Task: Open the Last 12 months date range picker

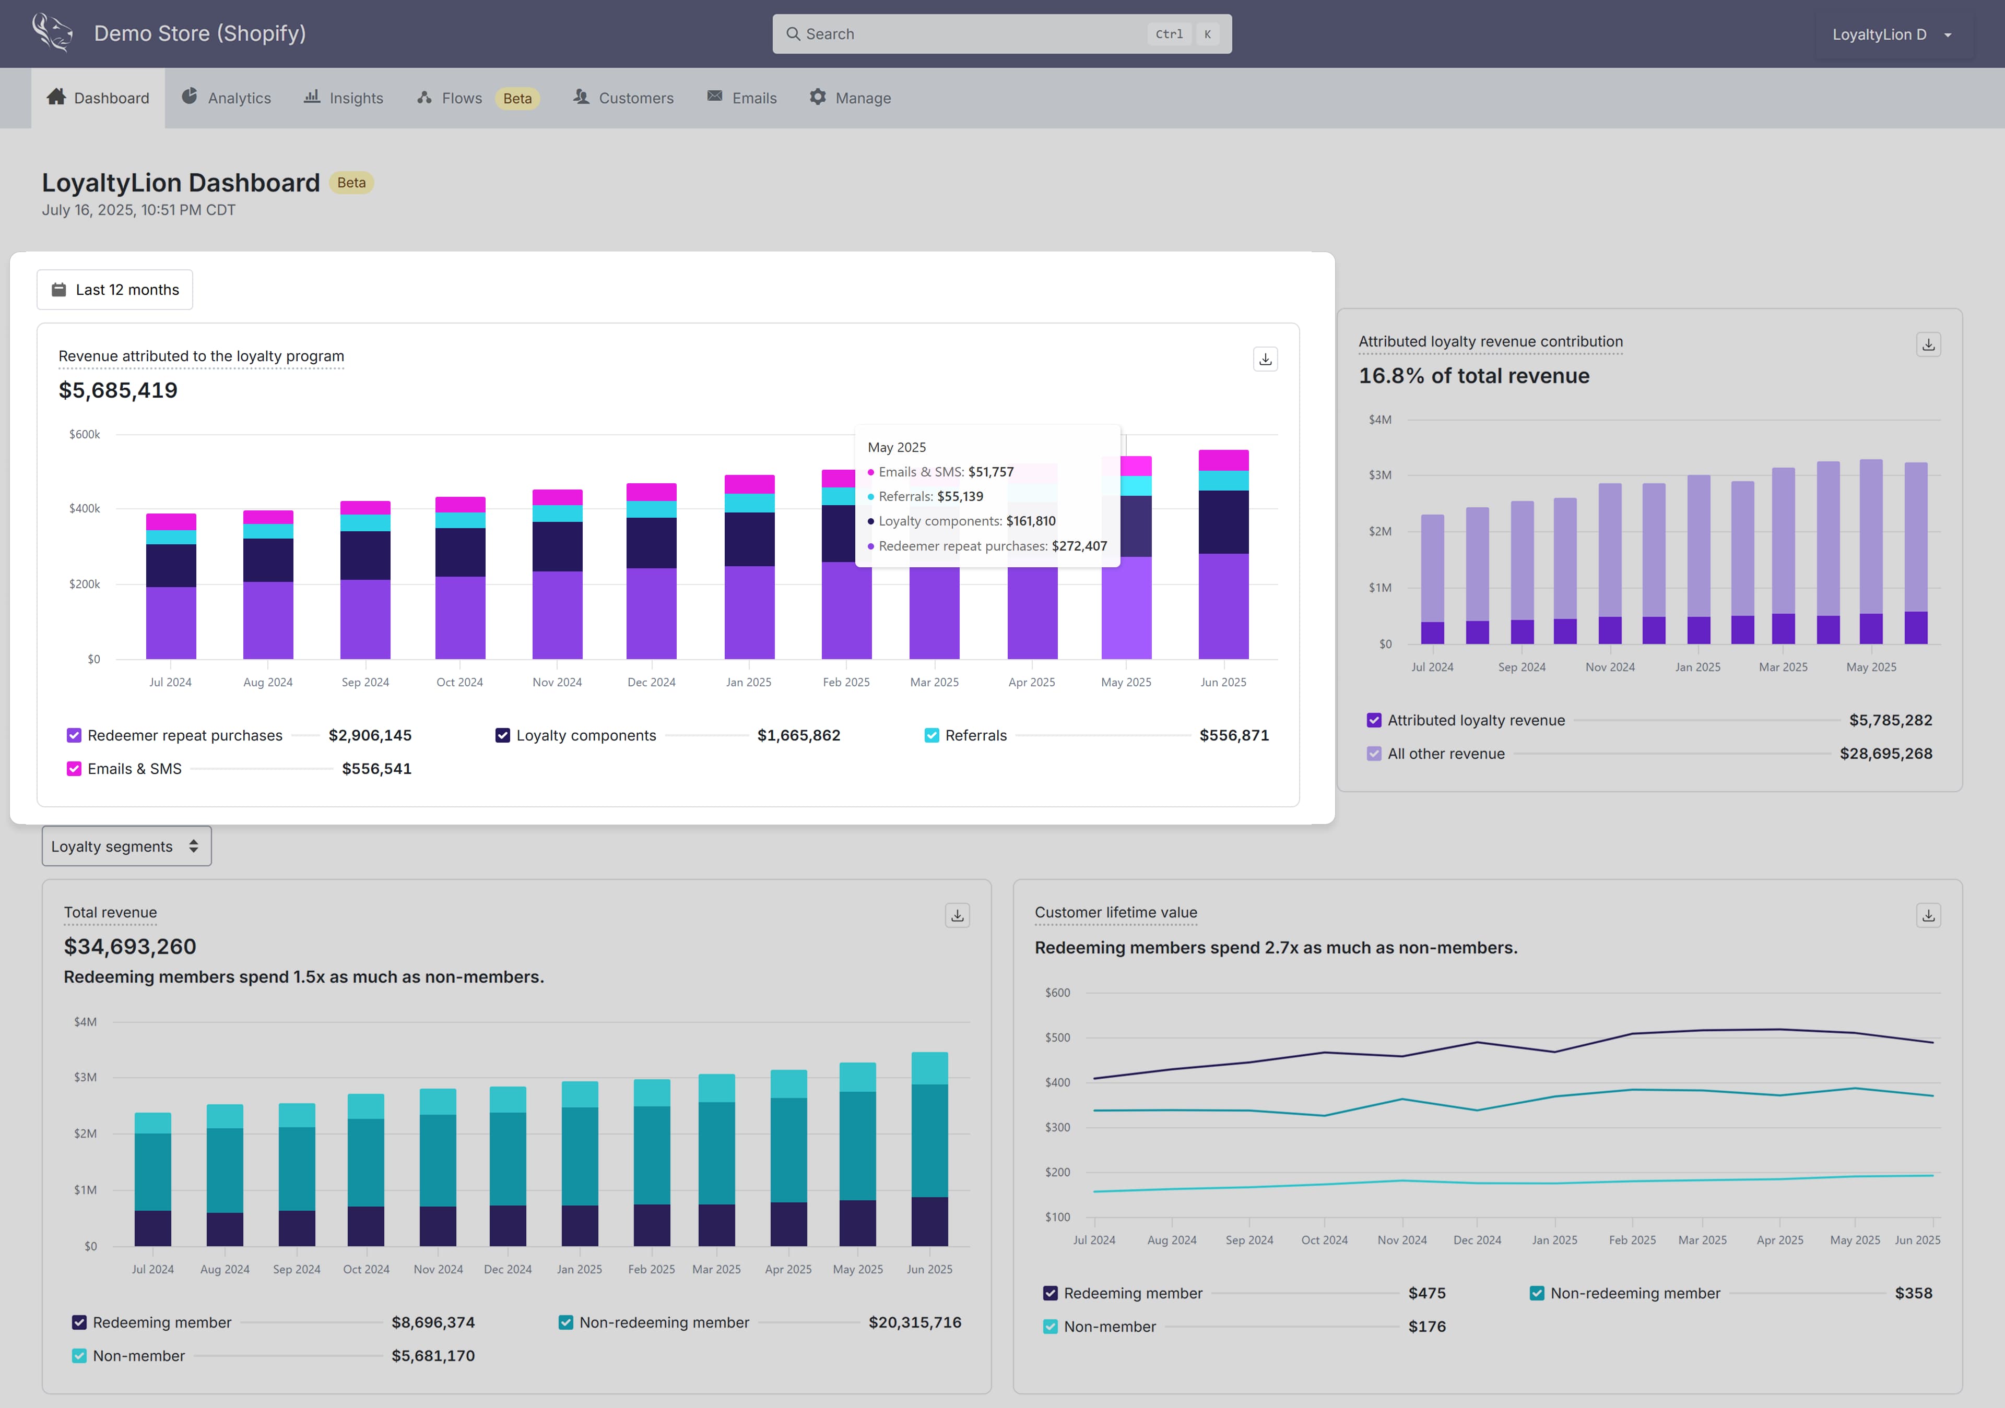Action: click(x=114, y=290)
